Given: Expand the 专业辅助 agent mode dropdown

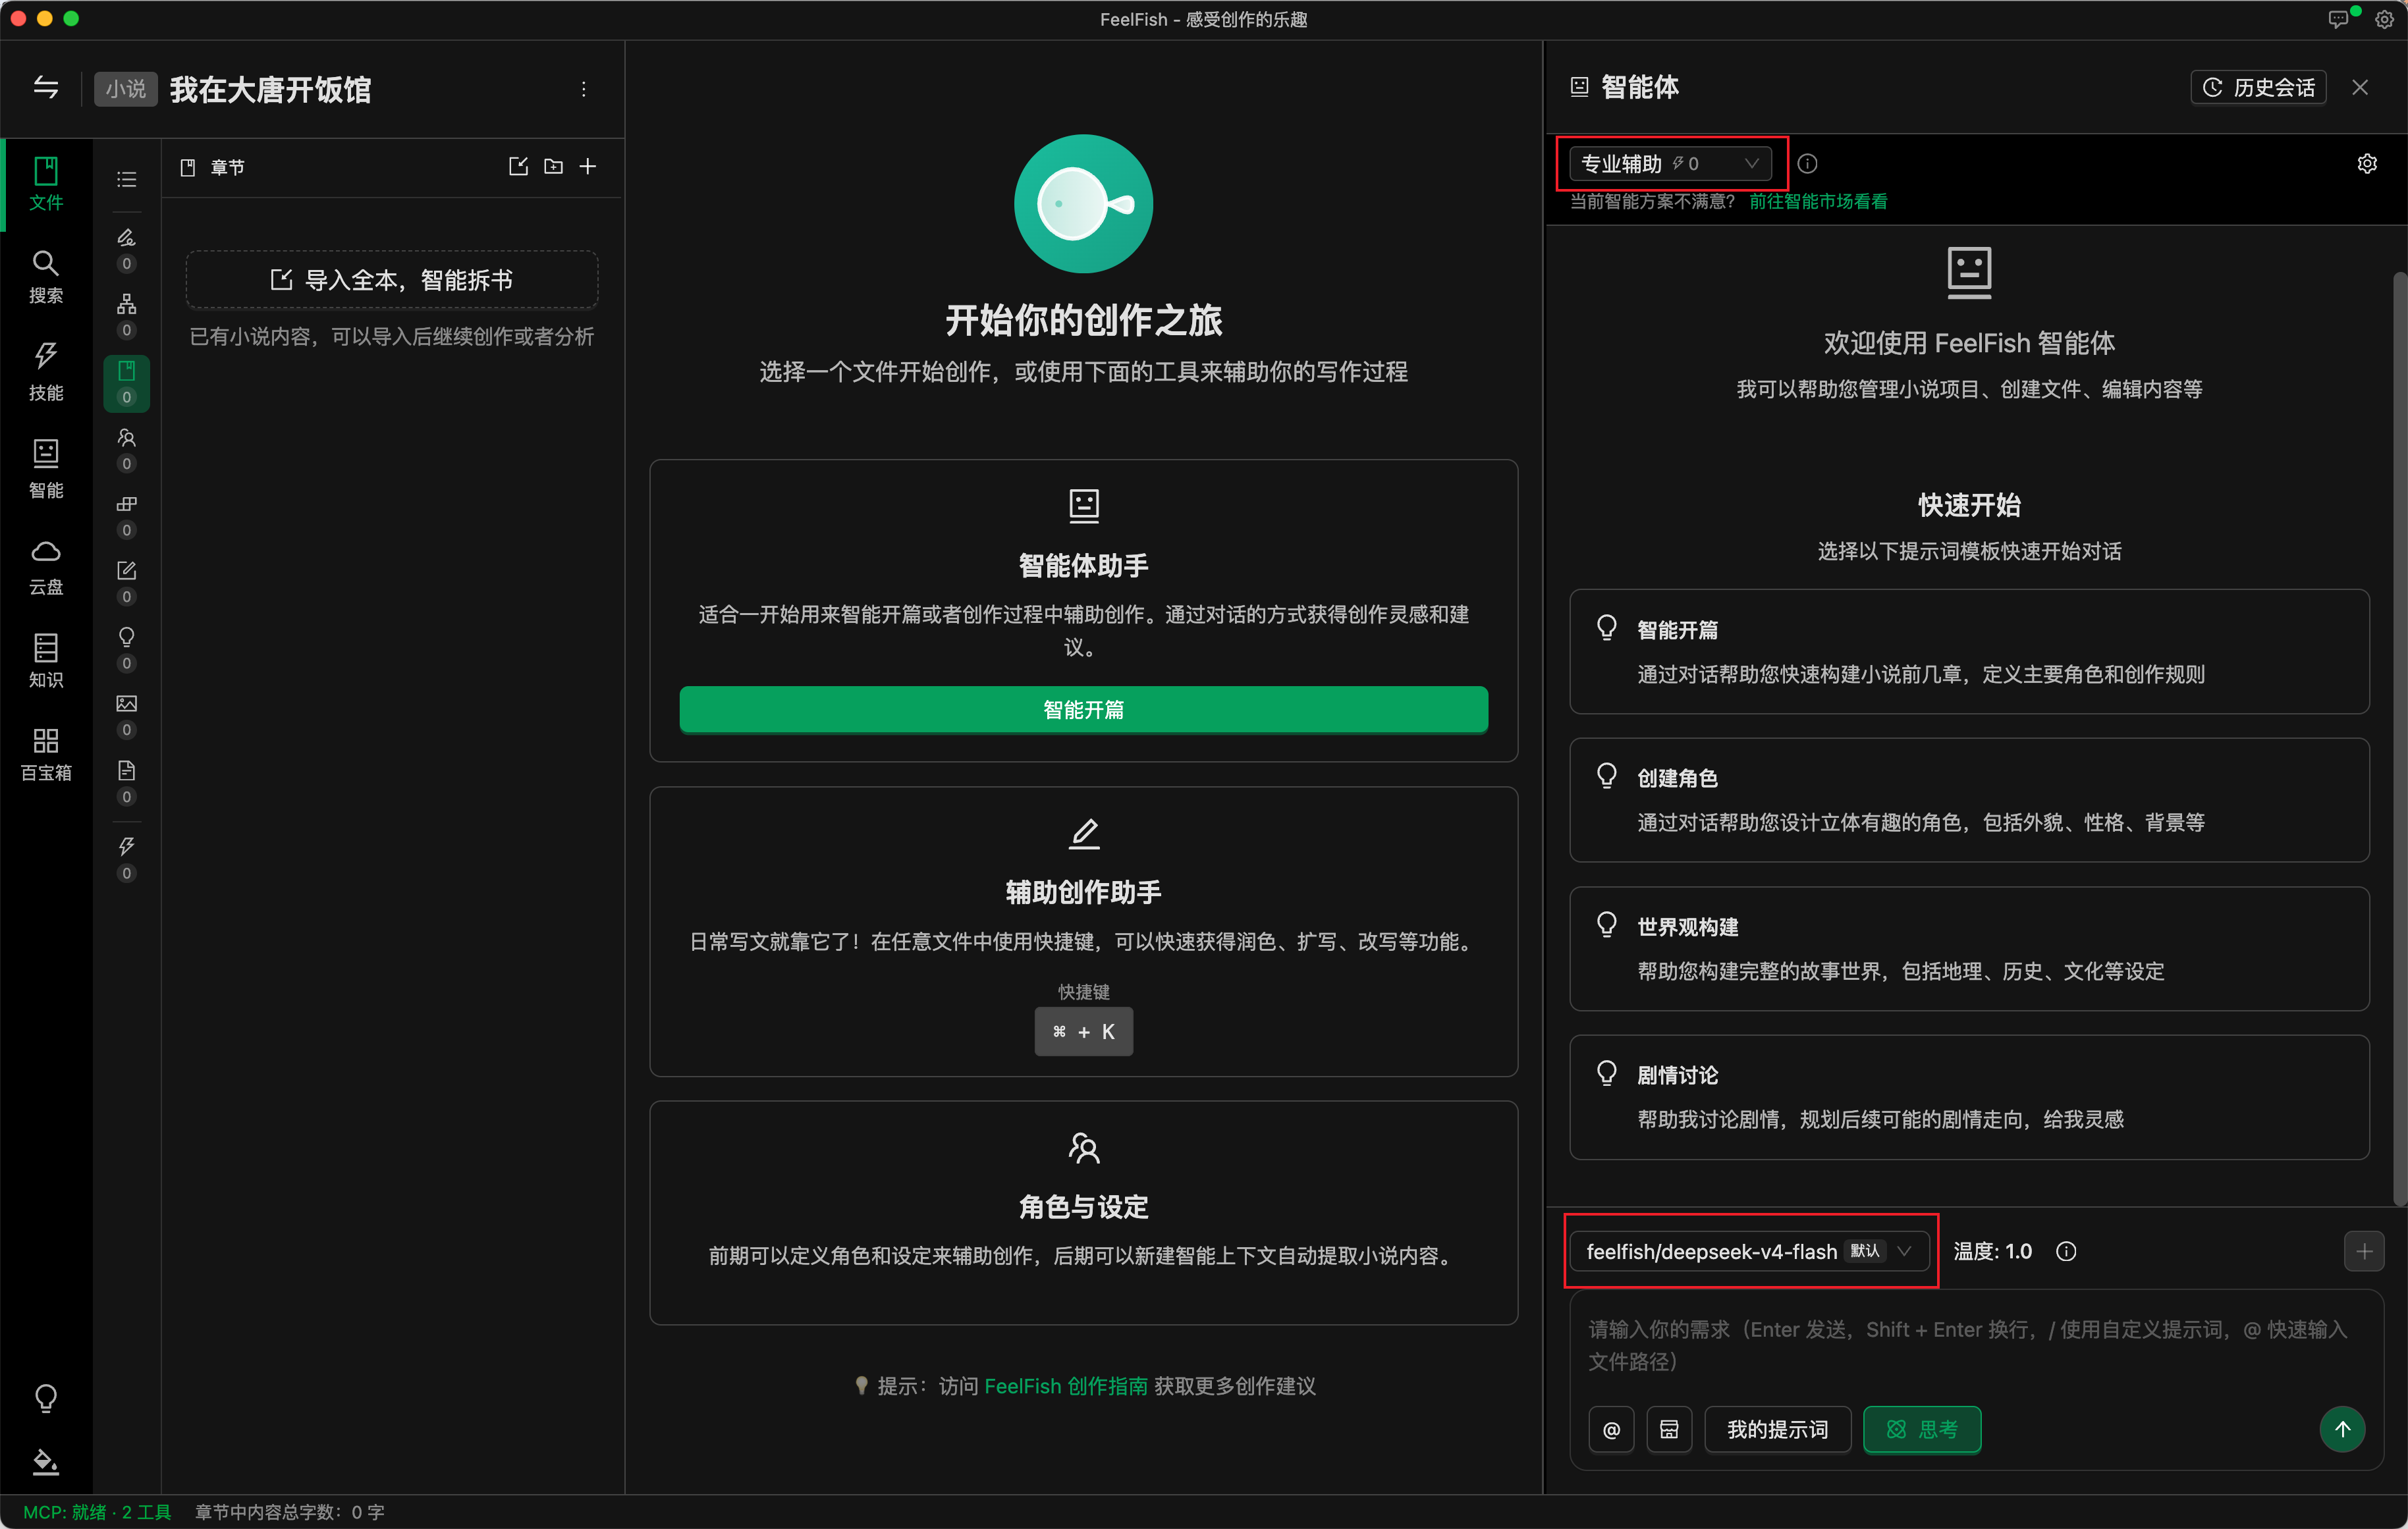Looking at the screenshot, I should click(1670, 164).
